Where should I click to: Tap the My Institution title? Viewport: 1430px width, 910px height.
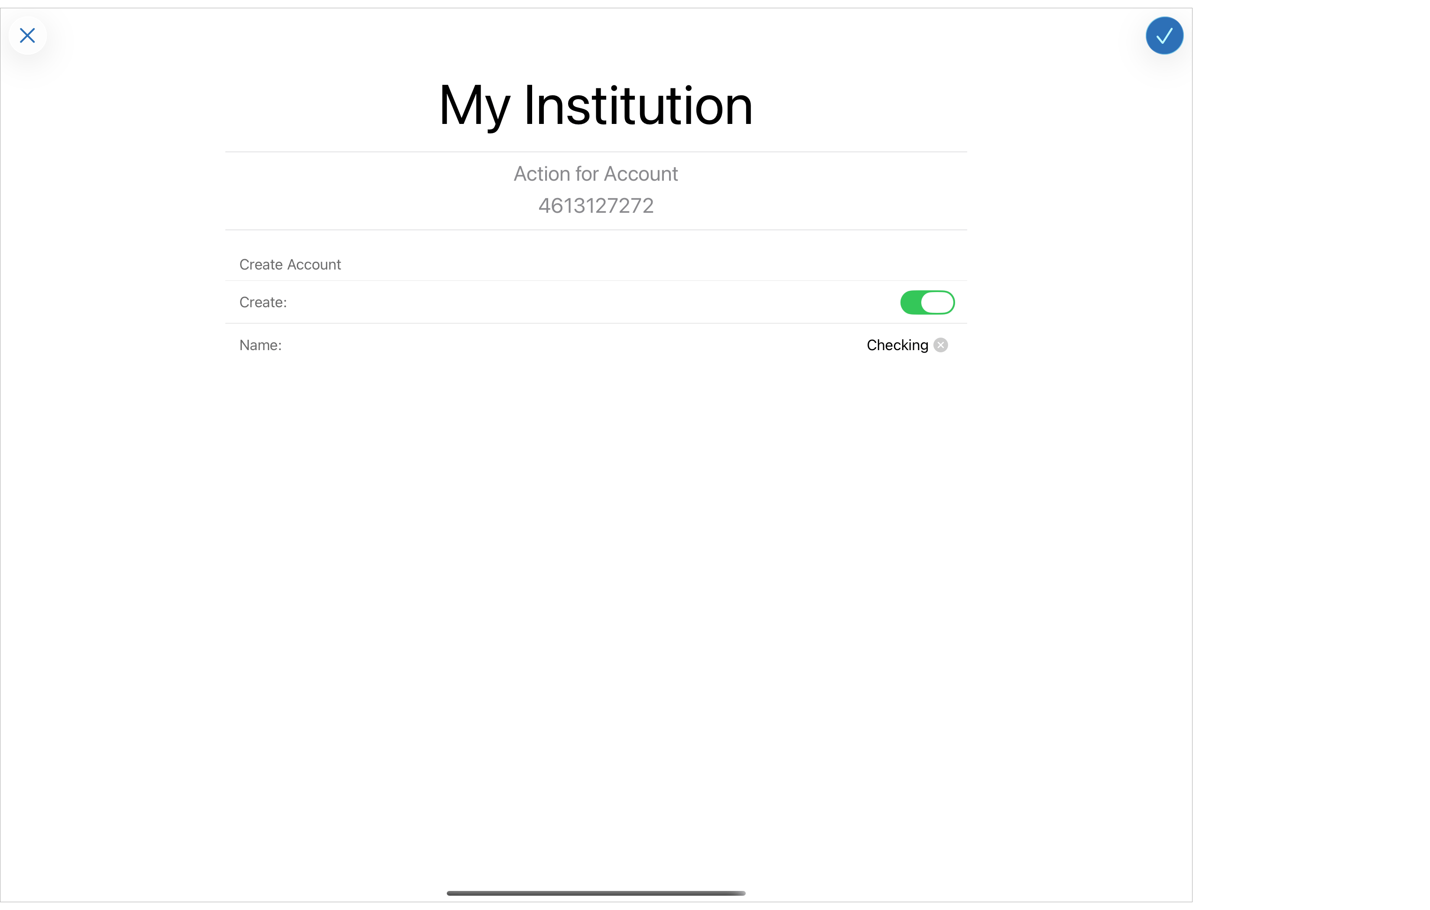pyautogui.click(x=596, y=106)
